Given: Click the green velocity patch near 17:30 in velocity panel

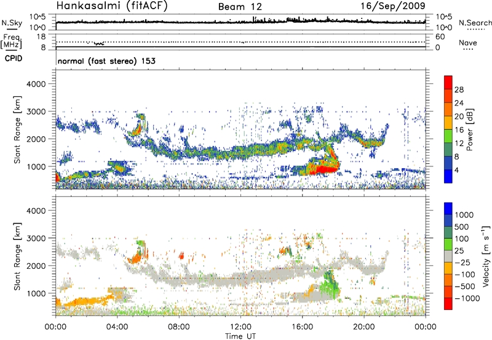Looking at the screenshot, I should [330, 285].
